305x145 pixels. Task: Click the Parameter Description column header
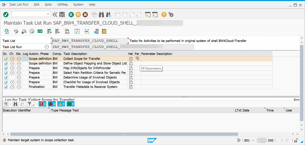(207, 54)
